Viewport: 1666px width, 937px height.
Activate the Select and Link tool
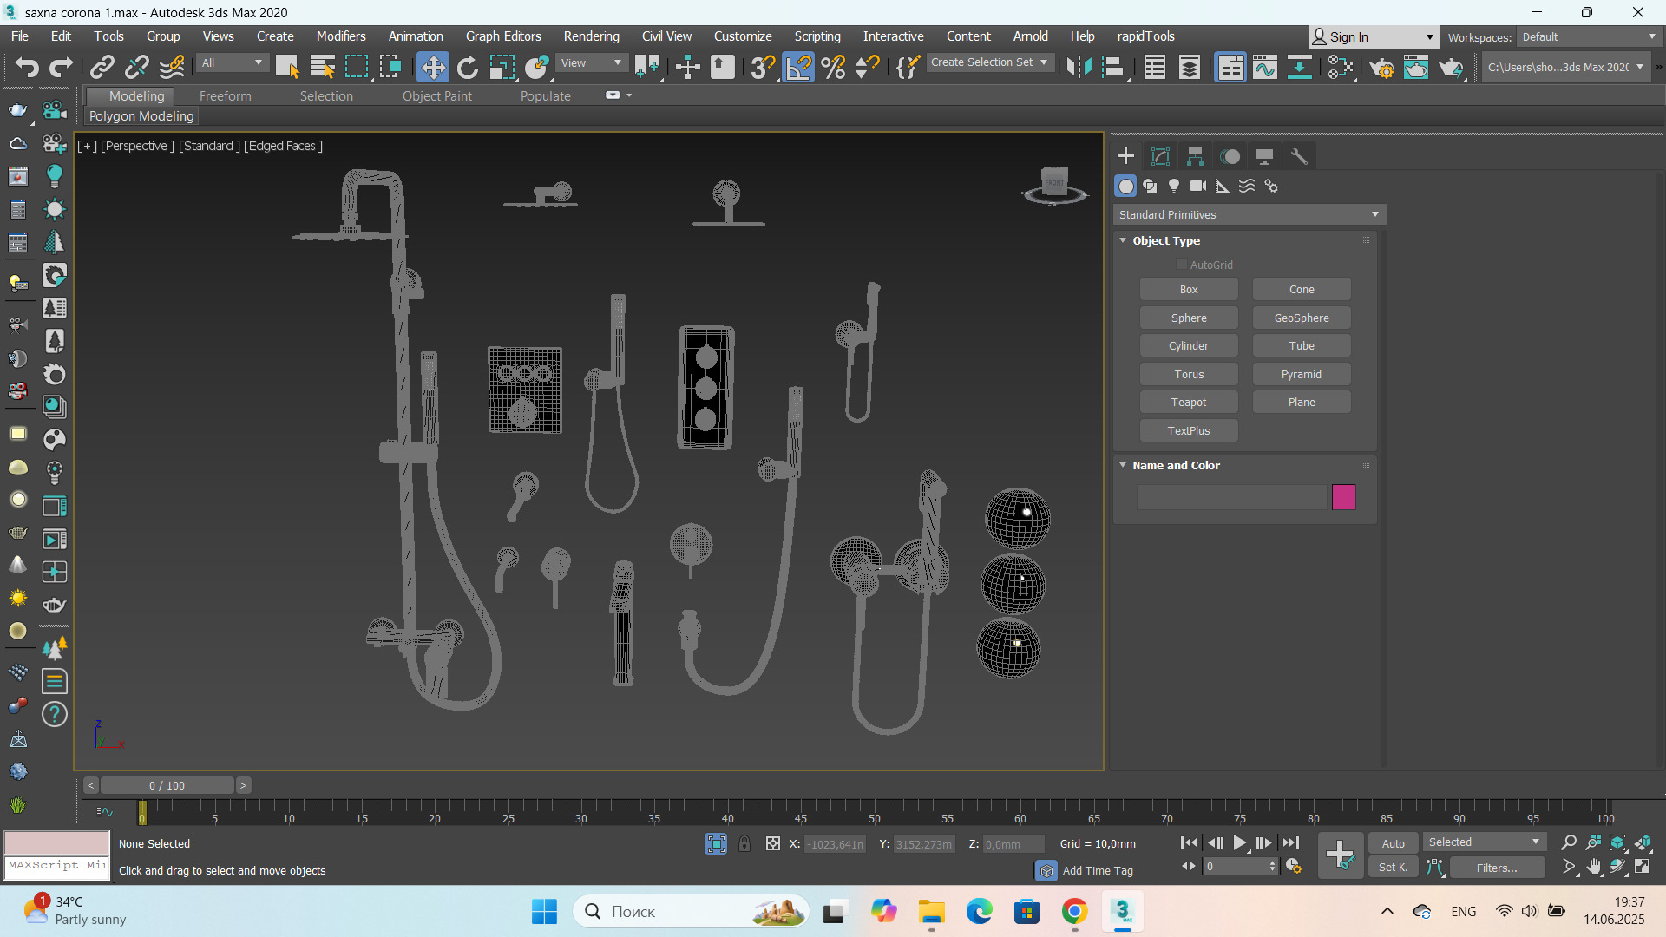point(102,67)
